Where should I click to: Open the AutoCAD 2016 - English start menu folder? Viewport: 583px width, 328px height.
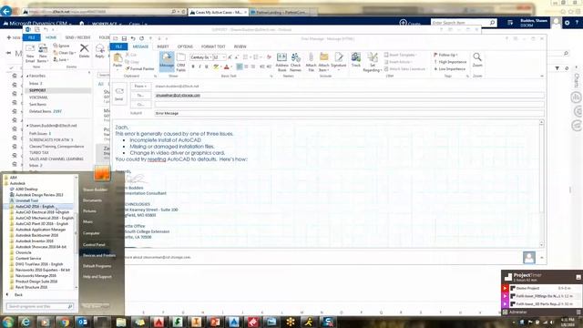pyautogui.click(x=35, y=207)
